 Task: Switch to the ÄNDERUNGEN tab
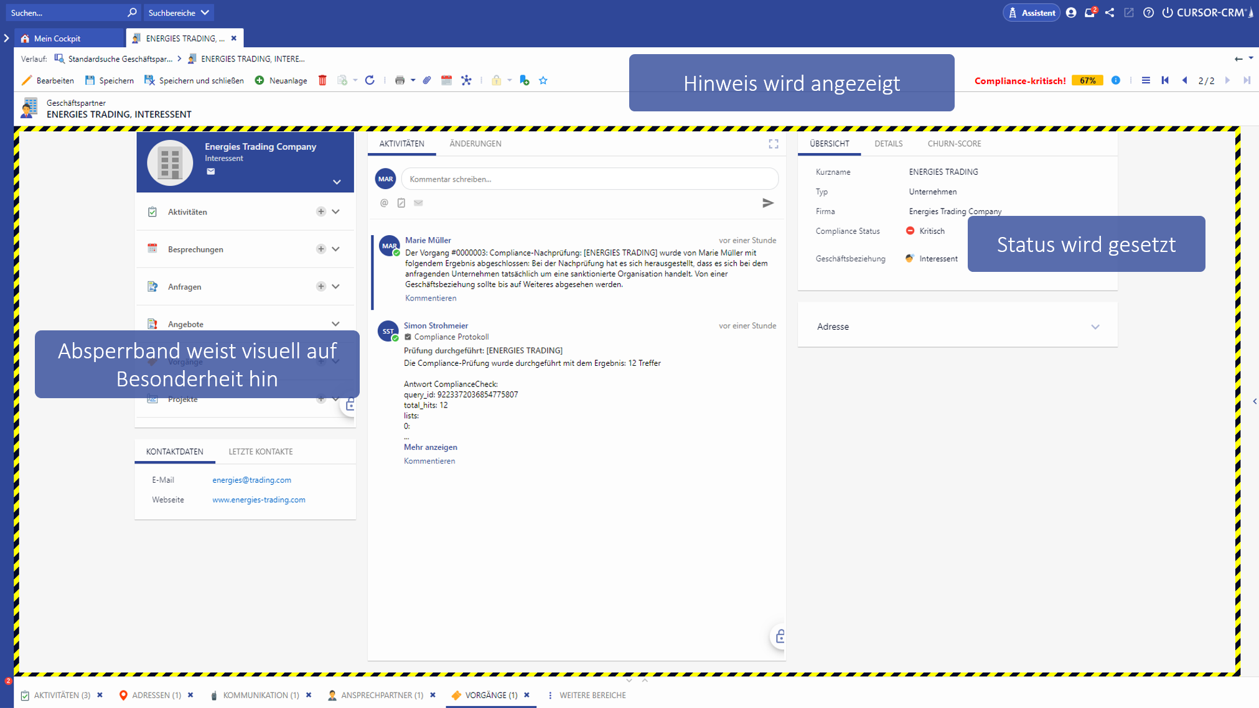click(475, 144)
